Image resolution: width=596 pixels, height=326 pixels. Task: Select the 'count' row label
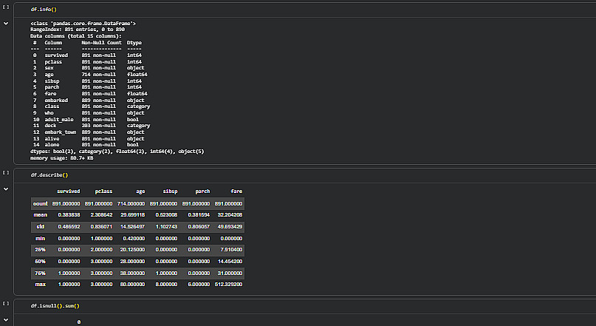(41, 204)
